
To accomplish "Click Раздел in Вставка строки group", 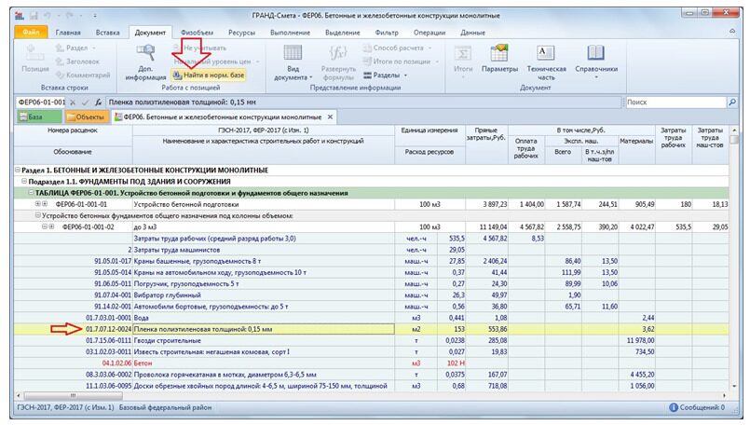I will (x=75, y=48).
